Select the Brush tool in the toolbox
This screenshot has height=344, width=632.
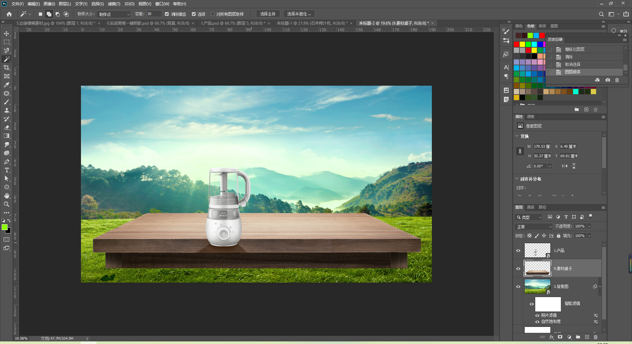pyautogui.click(x=7, y=102)
